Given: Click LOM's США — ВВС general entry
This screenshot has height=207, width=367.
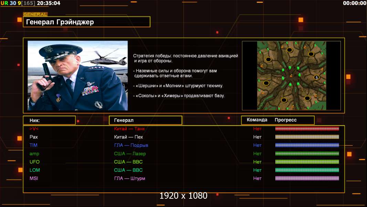Looking at the screenshot, I should coord(128,170).
